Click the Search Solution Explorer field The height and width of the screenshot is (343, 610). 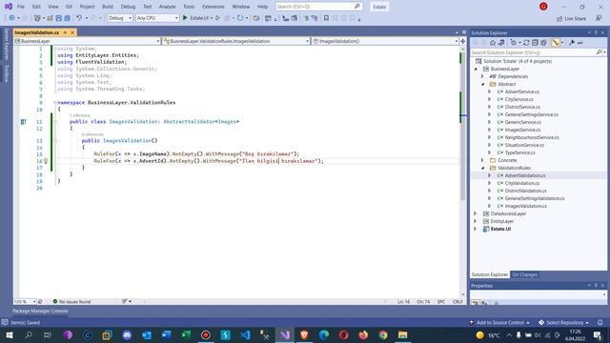point(539,52)
